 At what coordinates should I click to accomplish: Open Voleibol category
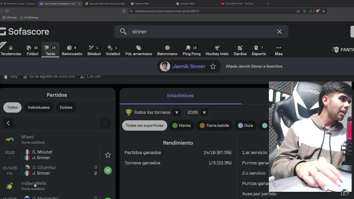113,50
